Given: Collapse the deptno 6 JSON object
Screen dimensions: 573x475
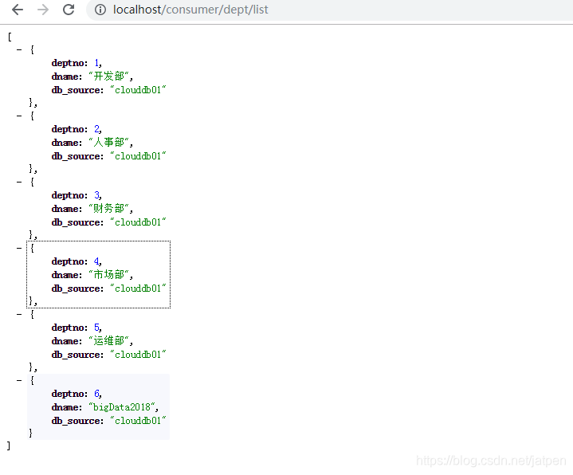Looking at the screenshot, I should pos(19,380).
